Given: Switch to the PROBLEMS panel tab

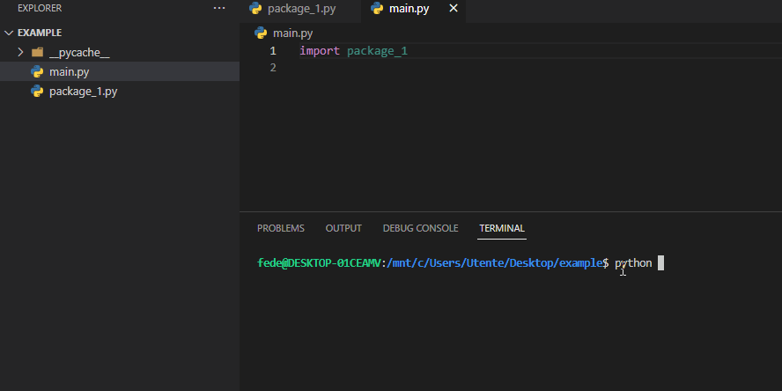Looking at the screenshot, I should pos(281,228).
